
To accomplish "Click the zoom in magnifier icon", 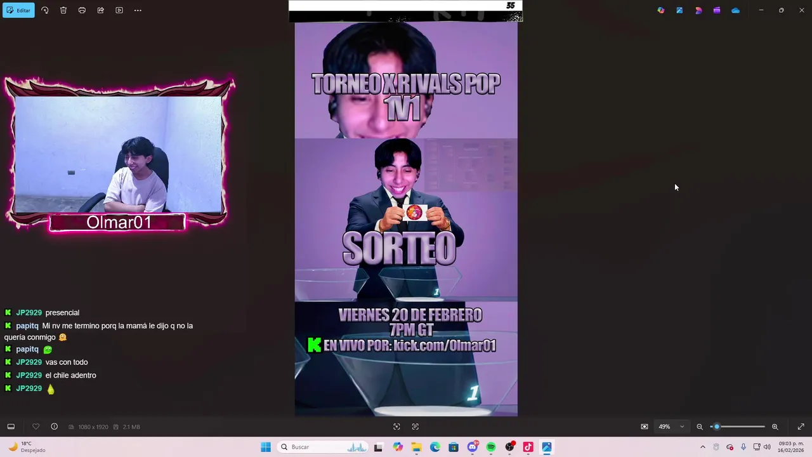I will [775, 427].
